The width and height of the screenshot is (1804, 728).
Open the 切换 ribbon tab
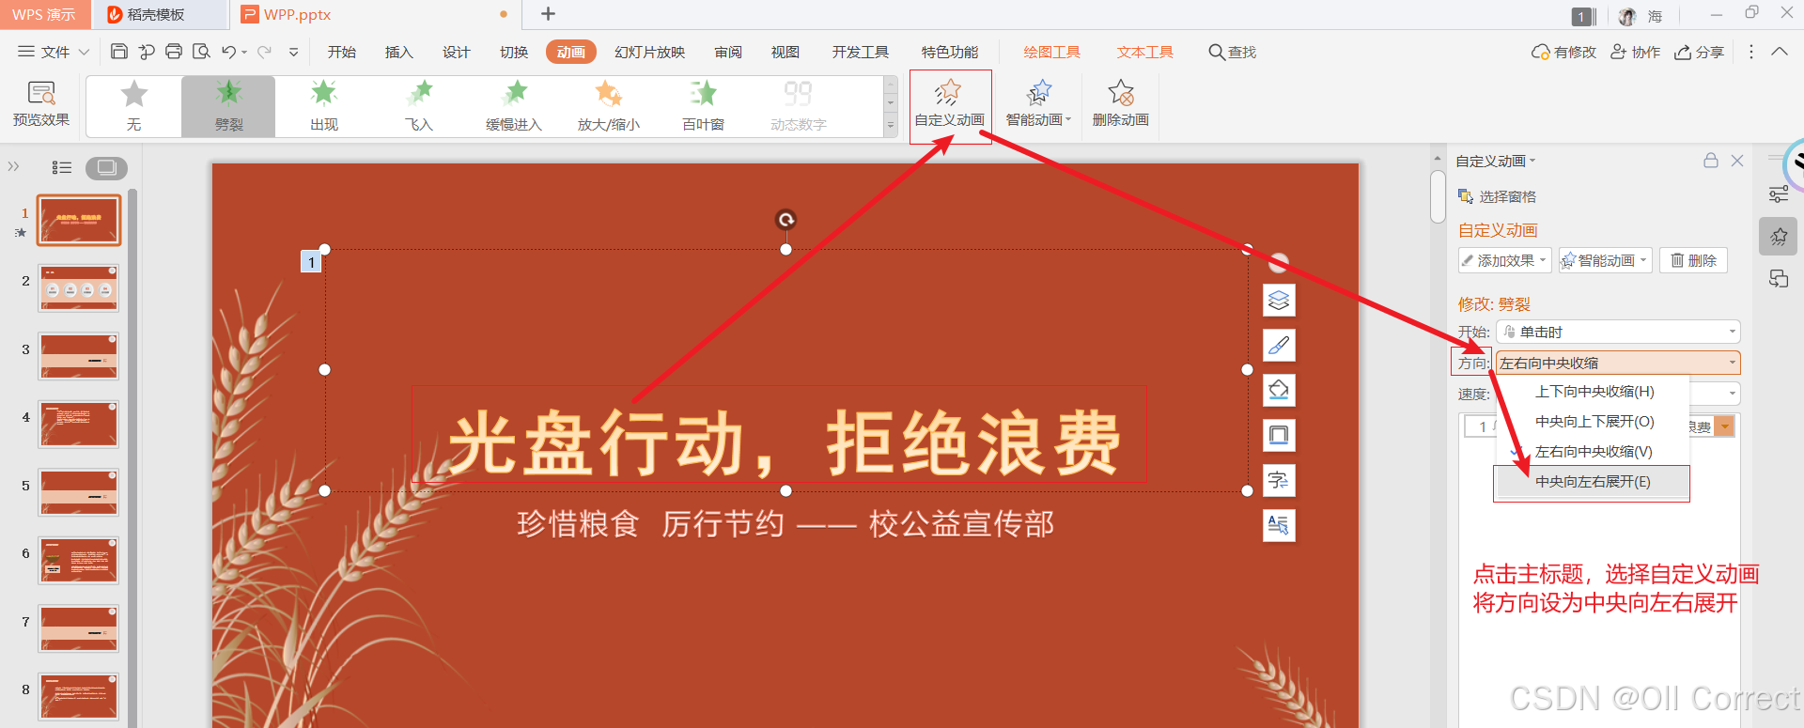coord(514,52)
